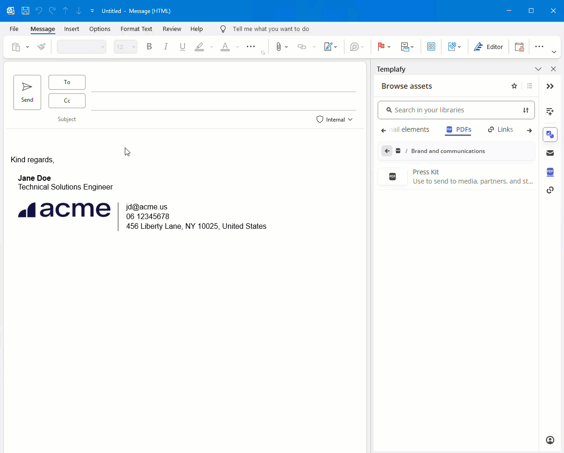Viewport: 564px width, 453px height.
Task: Click the acme logo in signature
Action: (x=64, y=210)
